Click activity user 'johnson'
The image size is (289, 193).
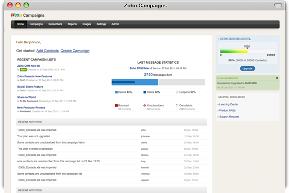coord(145,137)
